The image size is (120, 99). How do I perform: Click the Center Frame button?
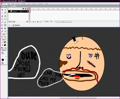pos(31,22)
